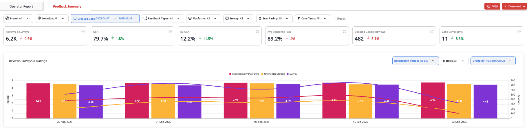The height and width of the screenshot is (128, 529).
Task: Open the Brand filter dropdown
Action: point(18,19)
